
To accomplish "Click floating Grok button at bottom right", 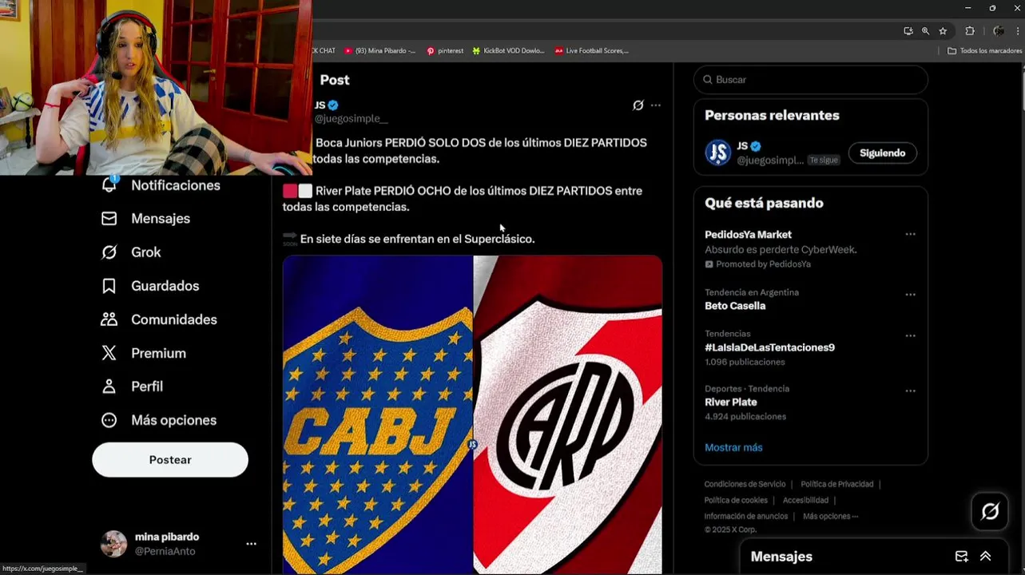I will click(x=990, y=512).
